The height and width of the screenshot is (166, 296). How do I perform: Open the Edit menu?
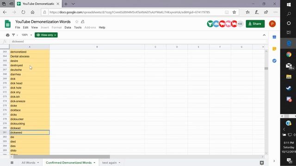(x=25, y=28)
